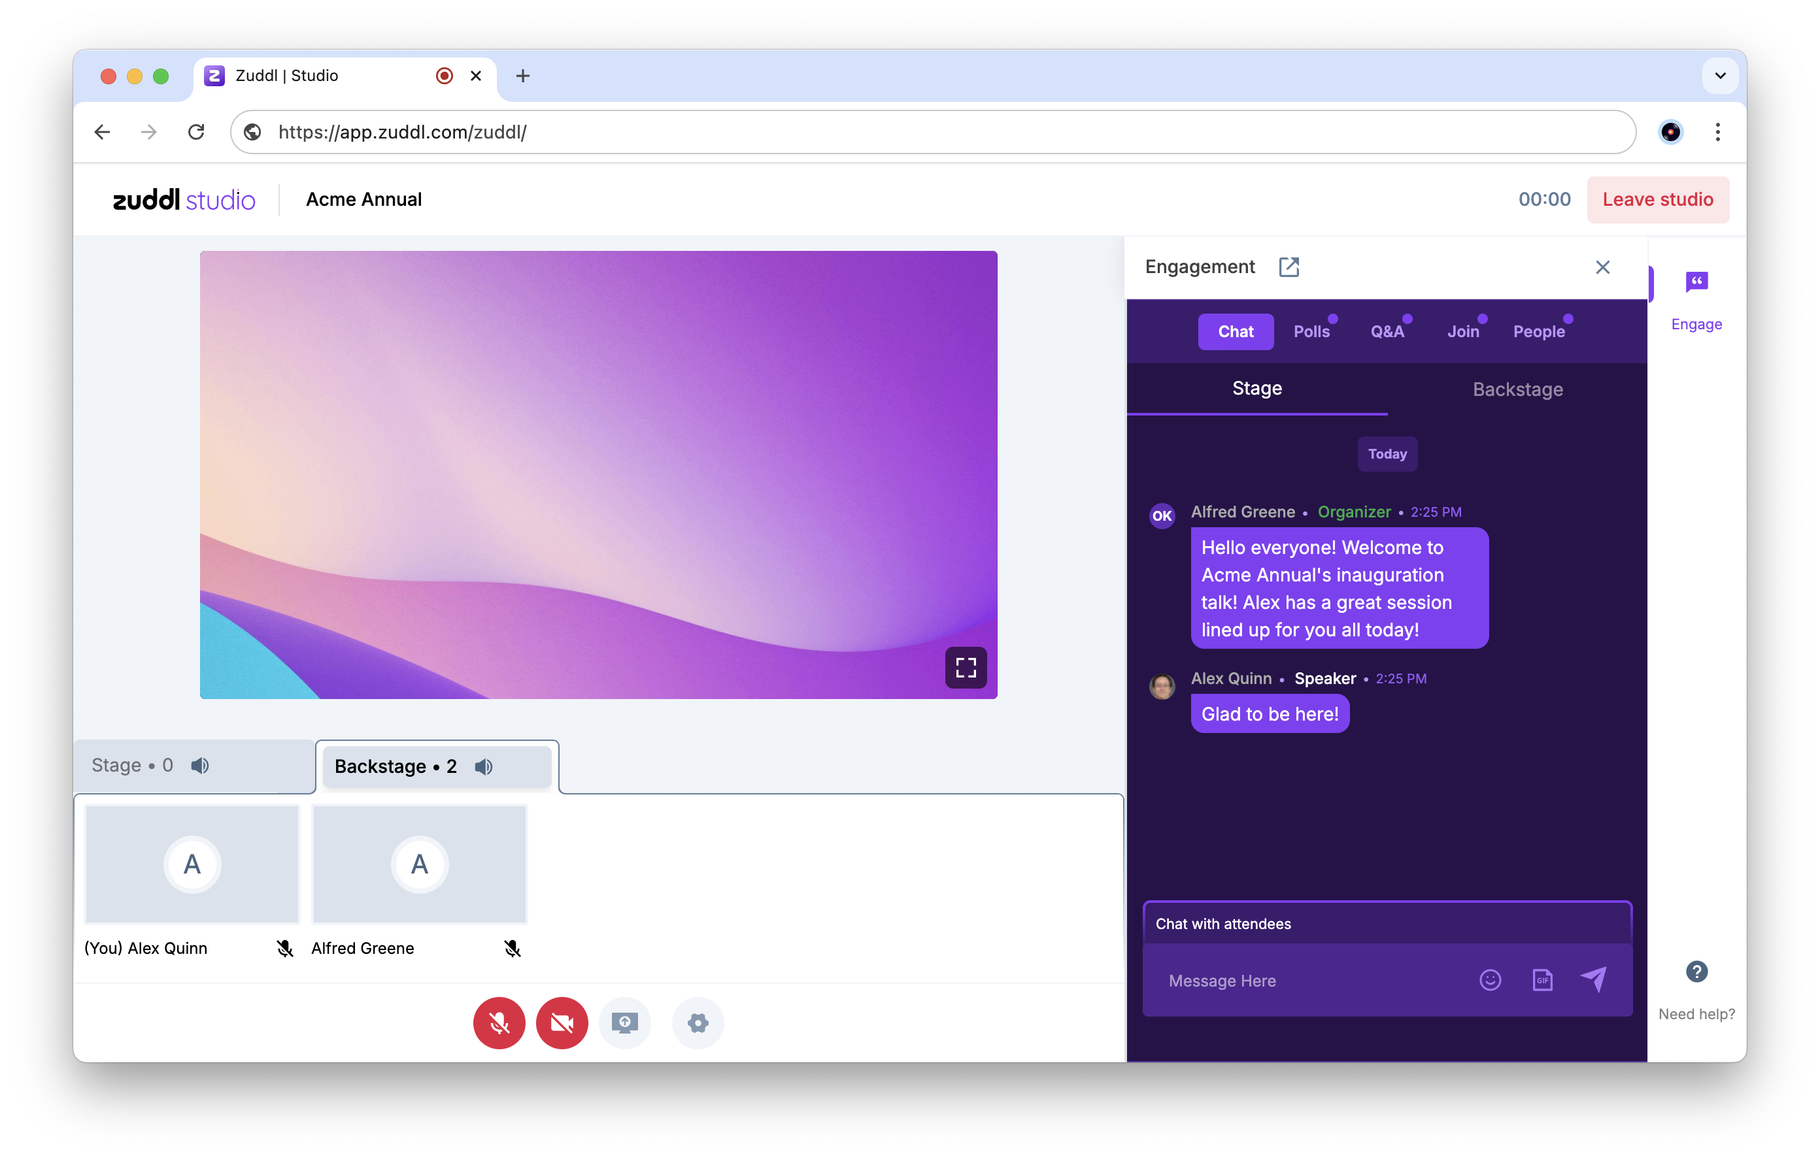
Task: Select the Chat tab in Engagement
Action: click(1236, 332)
